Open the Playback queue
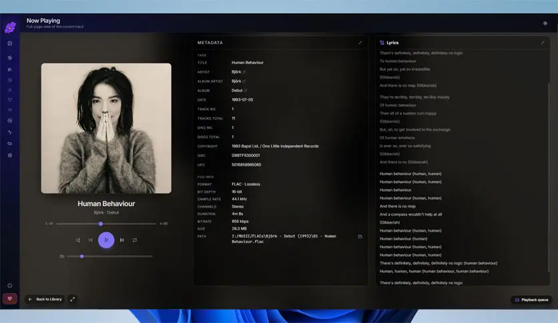The width and height of the screenshot is (558, 323). pos(531,300)
